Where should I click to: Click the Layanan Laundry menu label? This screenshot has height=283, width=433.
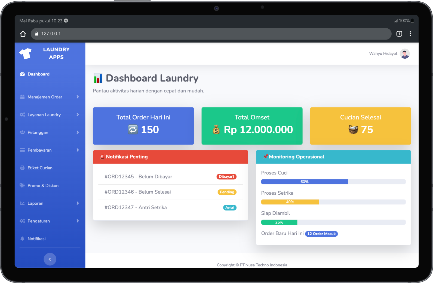44,115
